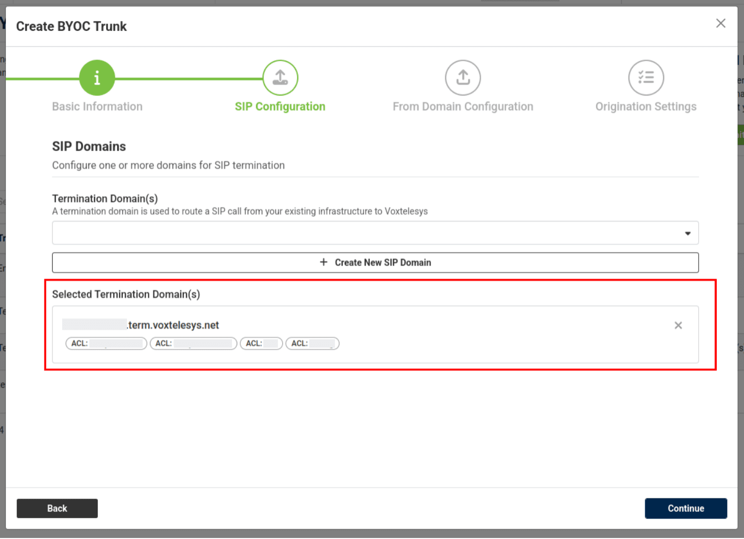The height and width of the screenshot is (539, 744).
Task: Click the first ACL tag chip
Action: point(106,343)
